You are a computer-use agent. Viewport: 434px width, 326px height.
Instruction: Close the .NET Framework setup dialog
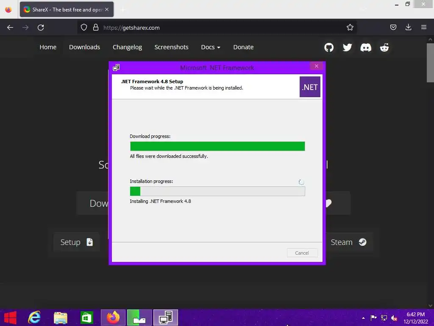[316, 66]
